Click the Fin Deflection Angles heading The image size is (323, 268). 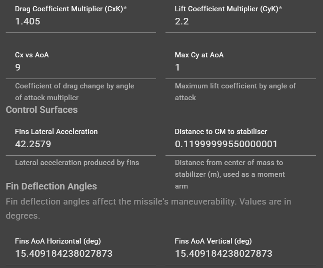(x=51, y=186)
